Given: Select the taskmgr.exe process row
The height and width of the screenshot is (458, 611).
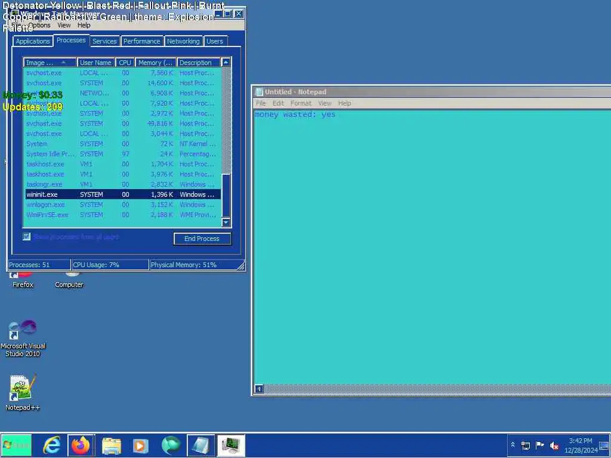Looking at the screenshot, I should point(122,184).
